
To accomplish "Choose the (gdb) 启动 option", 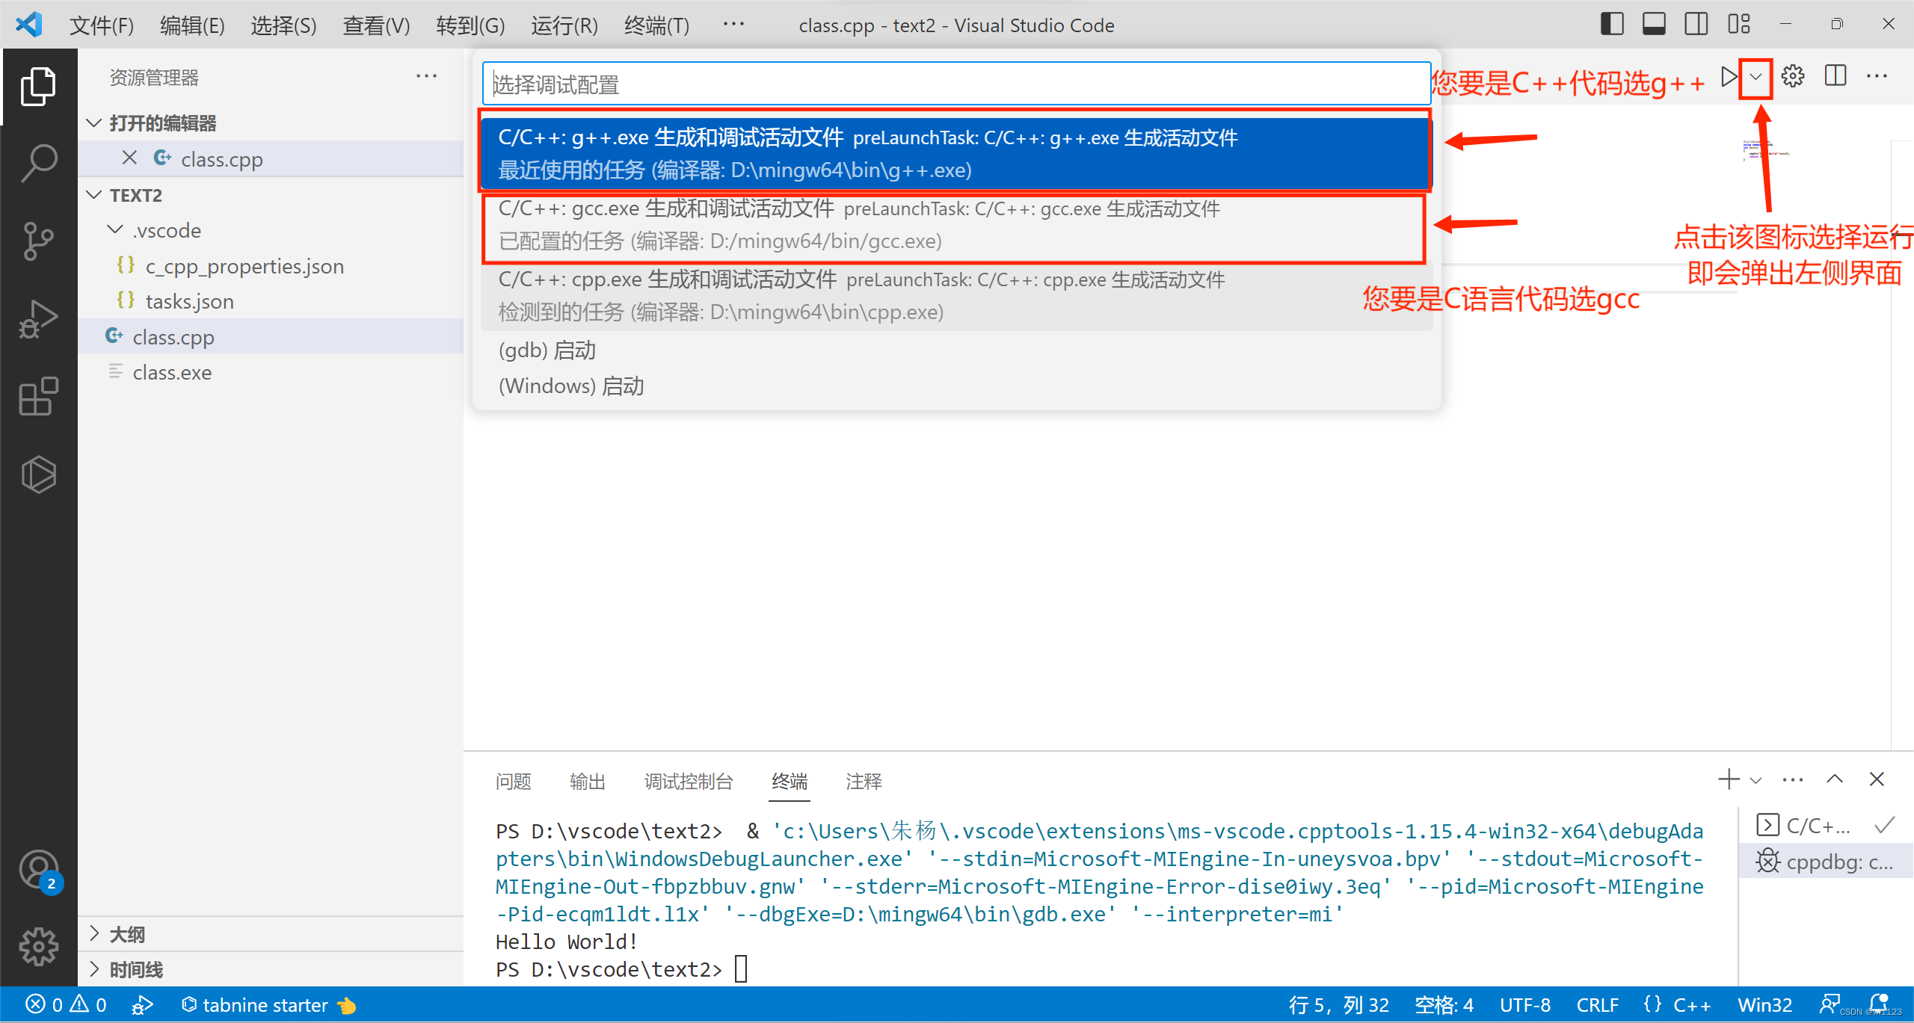I will [x=547, y=350].
